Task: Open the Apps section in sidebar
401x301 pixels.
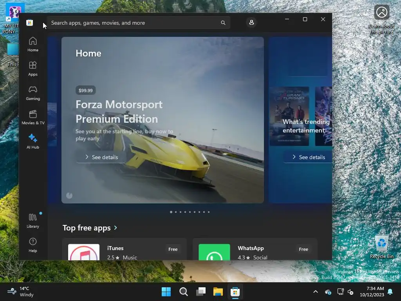Action: coord(33,69)
